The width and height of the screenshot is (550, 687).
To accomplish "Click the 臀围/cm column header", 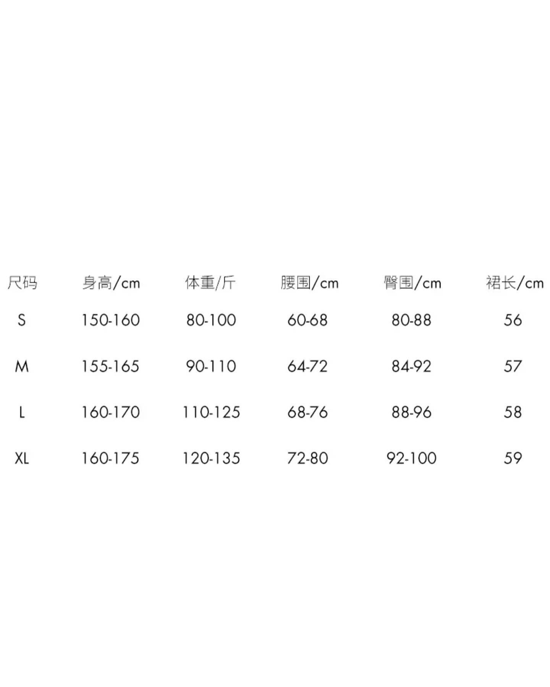I will click(412, 283).
